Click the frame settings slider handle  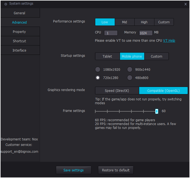157,111
